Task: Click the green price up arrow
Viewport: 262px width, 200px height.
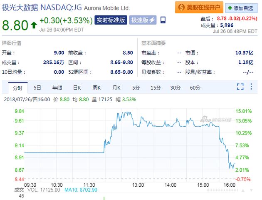Action: [x=33, y=25]
